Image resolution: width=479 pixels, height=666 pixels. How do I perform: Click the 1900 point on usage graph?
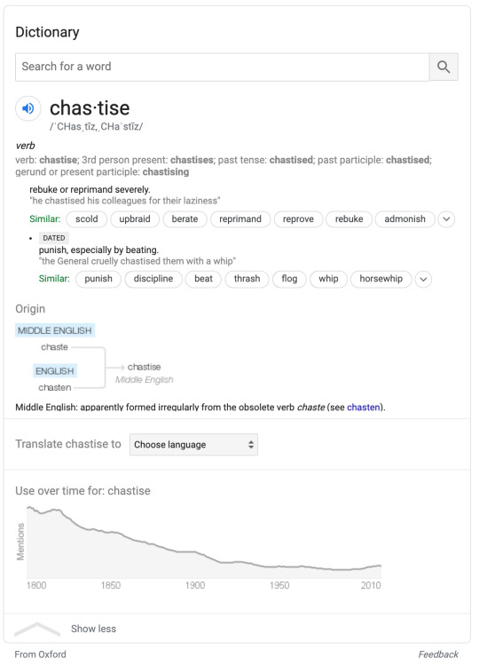195,551
